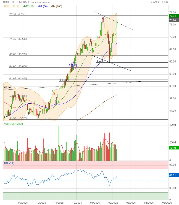Click the 78.00 price axis label
179x205 pixels.
172,12
